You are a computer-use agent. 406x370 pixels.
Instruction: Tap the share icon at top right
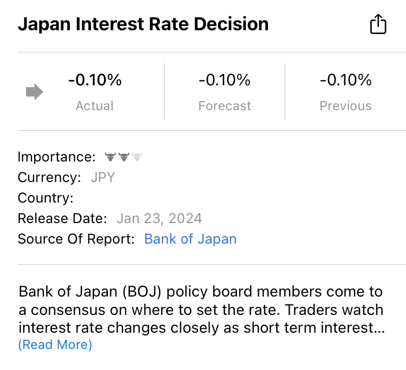(x=378, y=24)
